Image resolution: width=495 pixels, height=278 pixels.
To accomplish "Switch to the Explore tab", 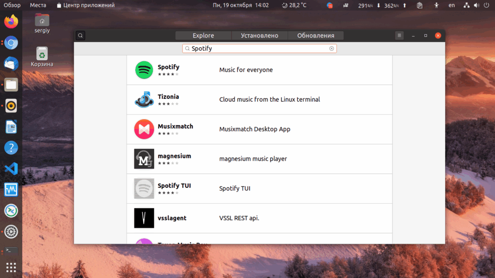I will pos(204,36).
